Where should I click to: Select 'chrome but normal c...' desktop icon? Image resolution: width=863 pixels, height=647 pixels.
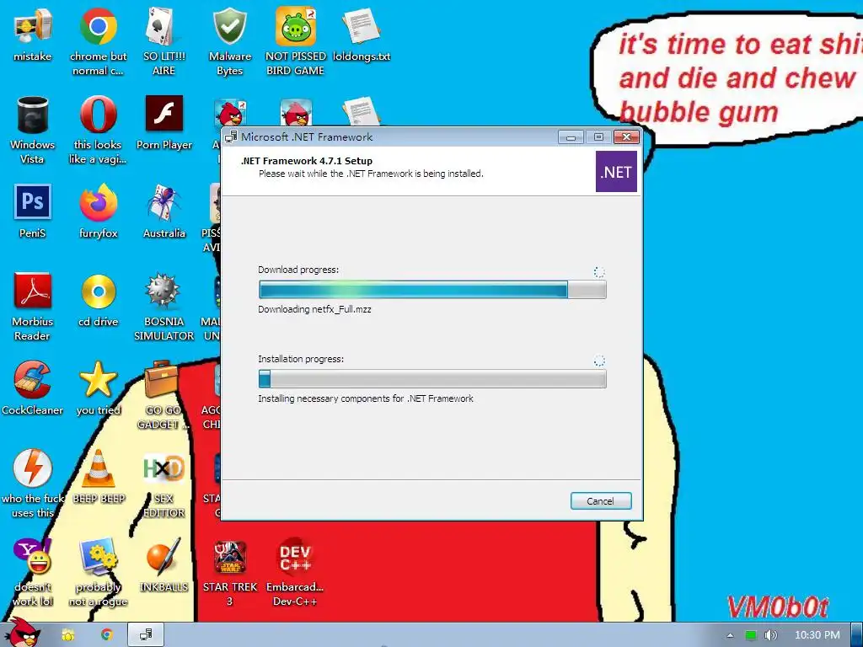[x=98, y=41]
